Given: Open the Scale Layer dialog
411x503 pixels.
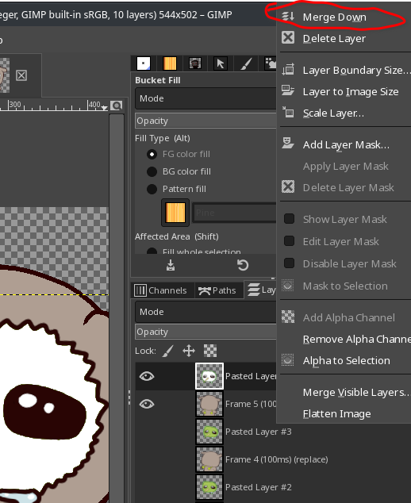Looking at the screenshot, I should [344, 113].
